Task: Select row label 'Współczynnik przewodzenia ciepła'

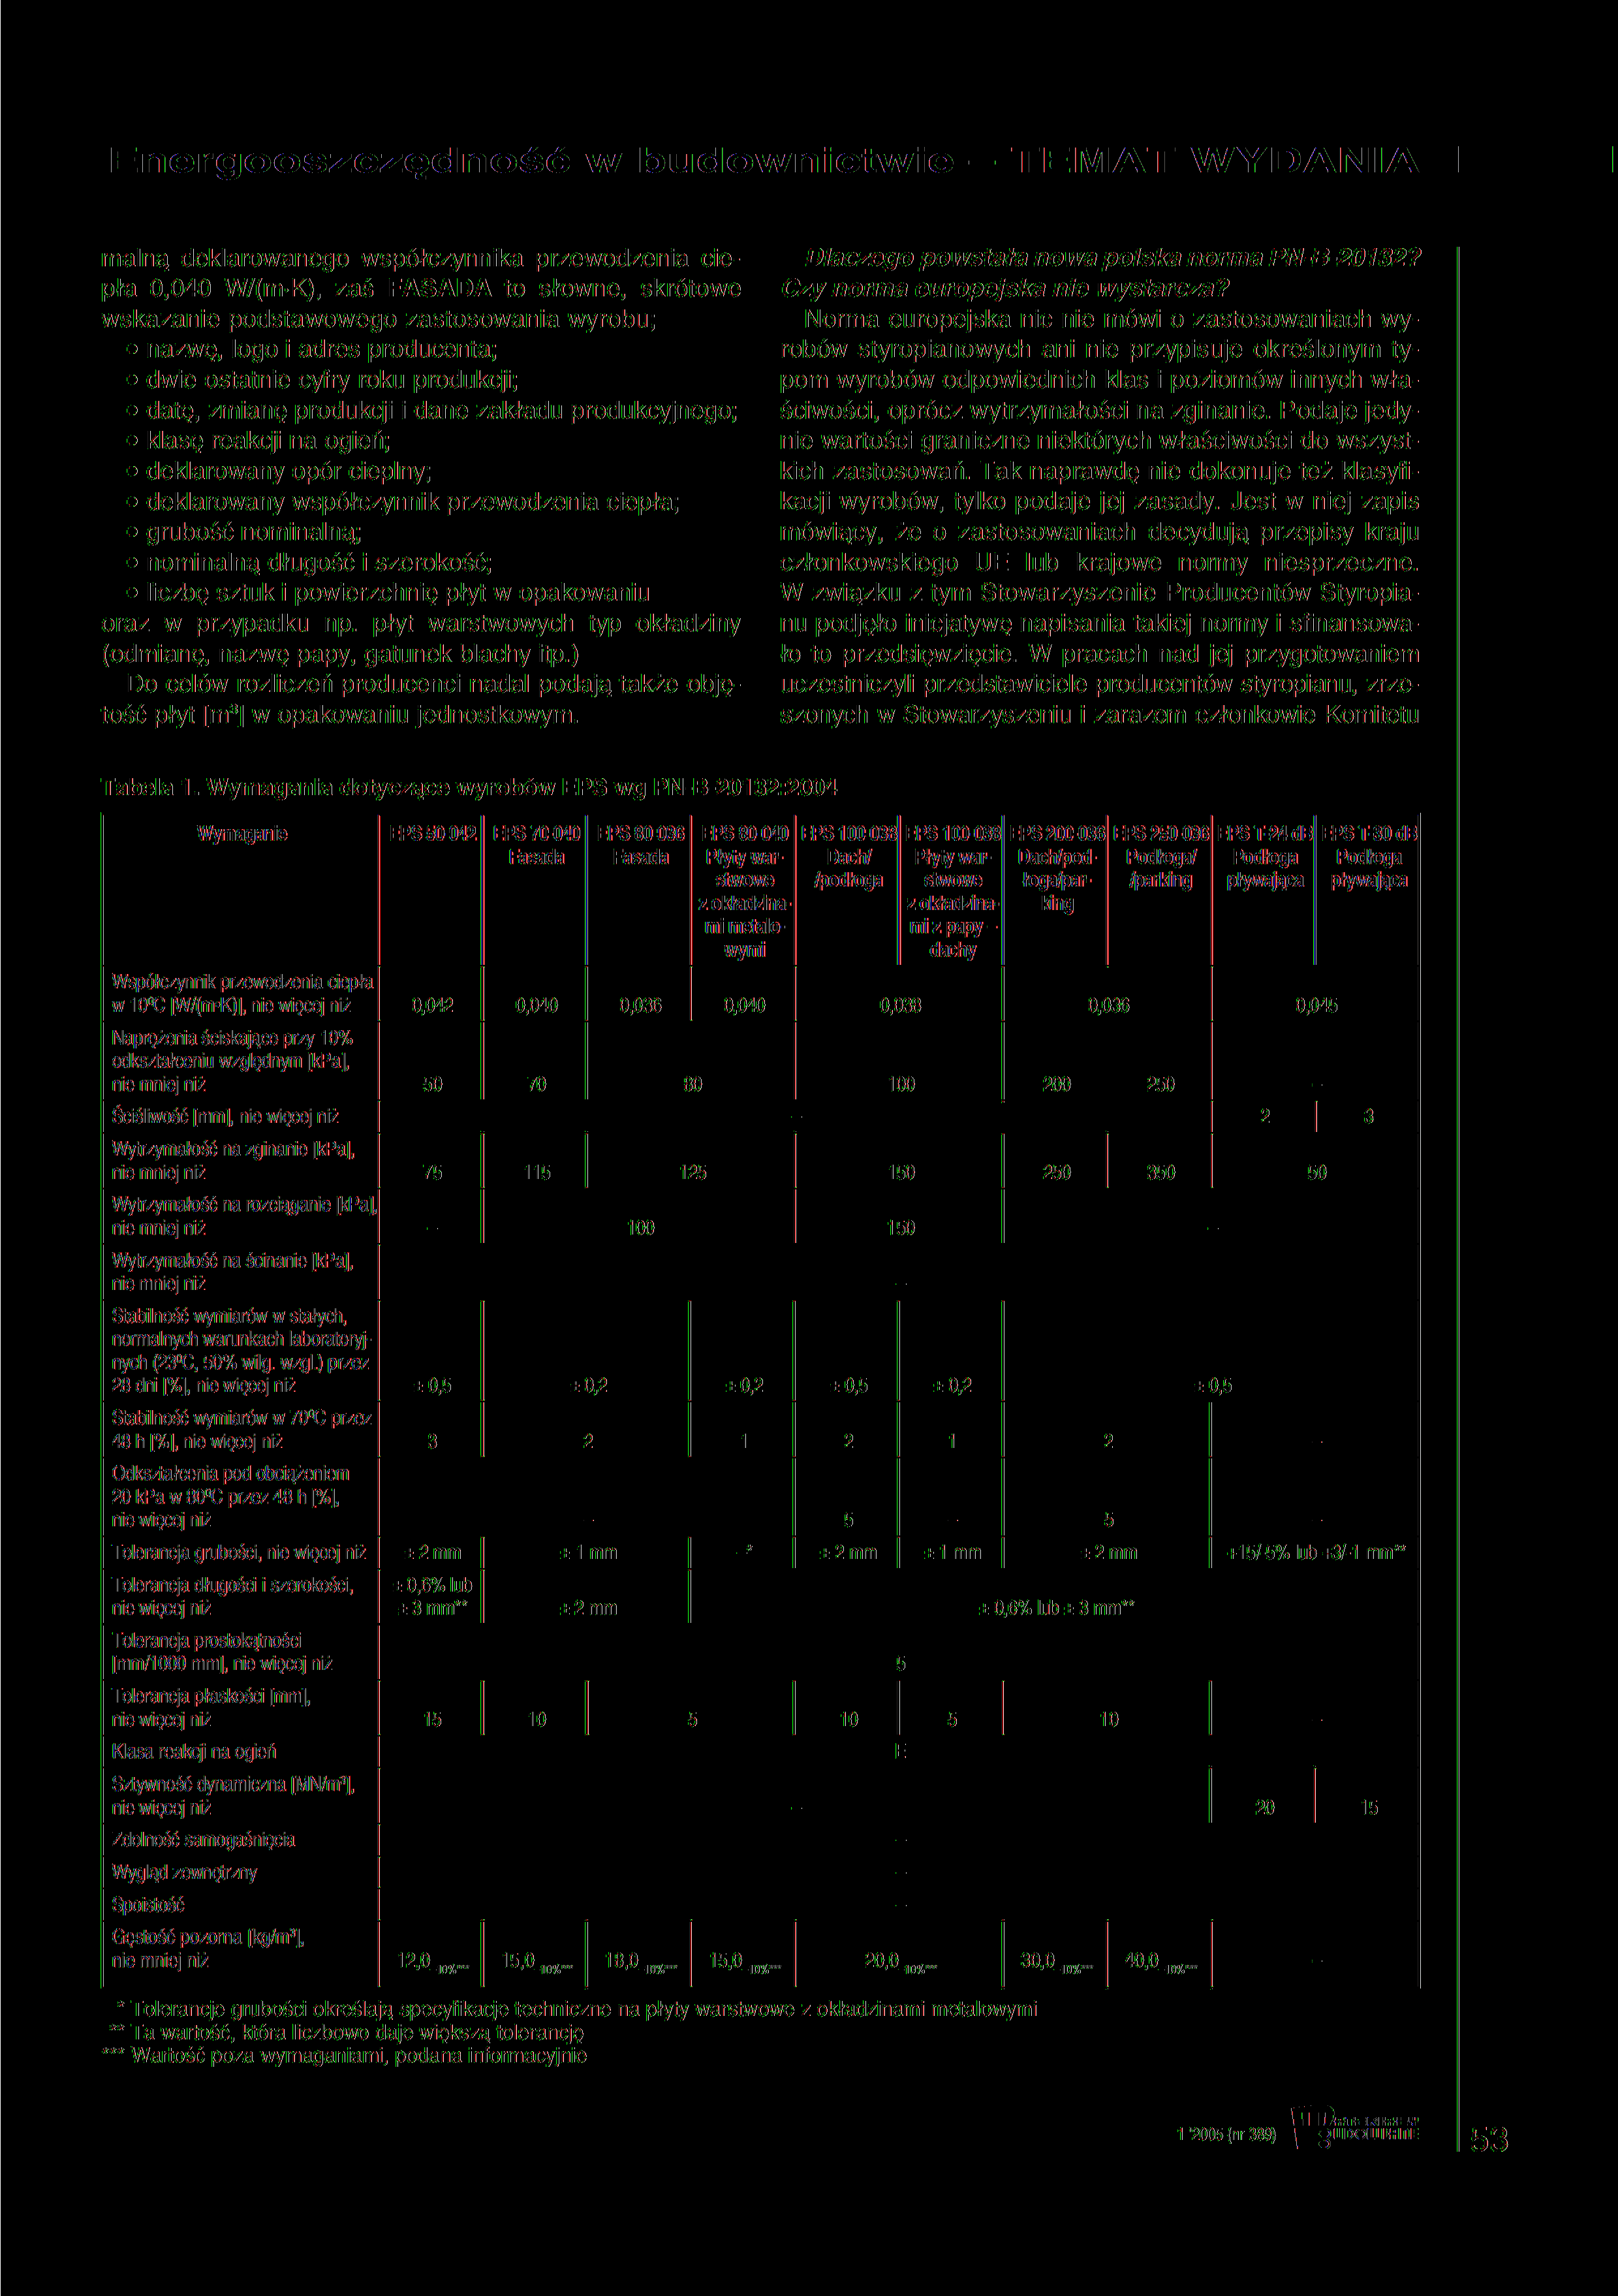Action: 242,982
